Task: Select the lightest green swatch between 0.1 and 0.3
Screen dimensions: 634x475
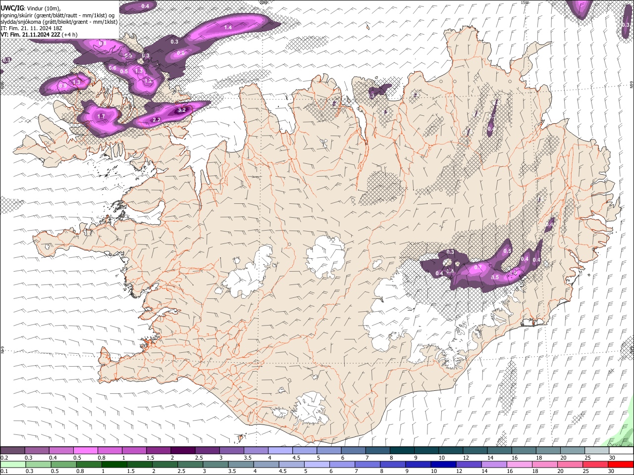Action: (x=13, y=464)
